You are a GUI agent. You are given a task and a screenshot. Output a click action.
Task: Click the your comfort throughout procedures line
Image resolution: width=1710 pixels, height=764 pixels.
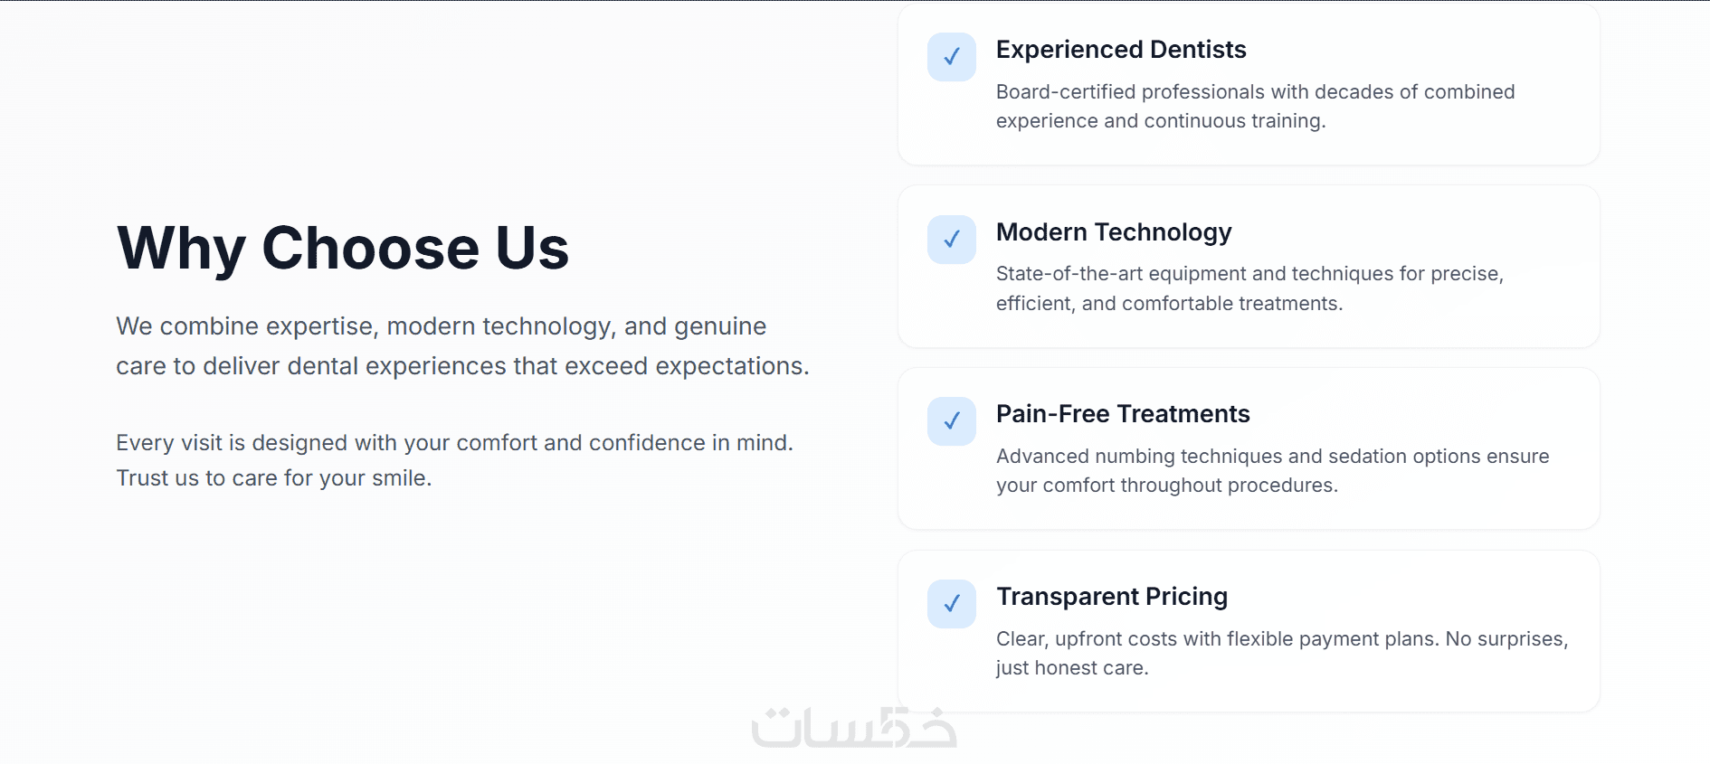point(1166,486)
